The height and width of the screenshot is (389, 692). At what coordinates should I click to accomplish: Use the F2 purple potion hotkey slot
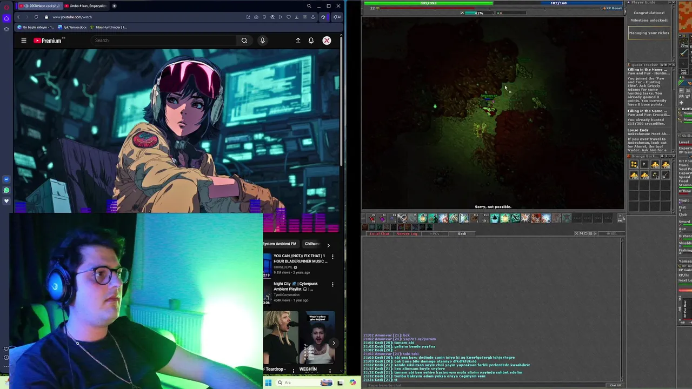382,218
